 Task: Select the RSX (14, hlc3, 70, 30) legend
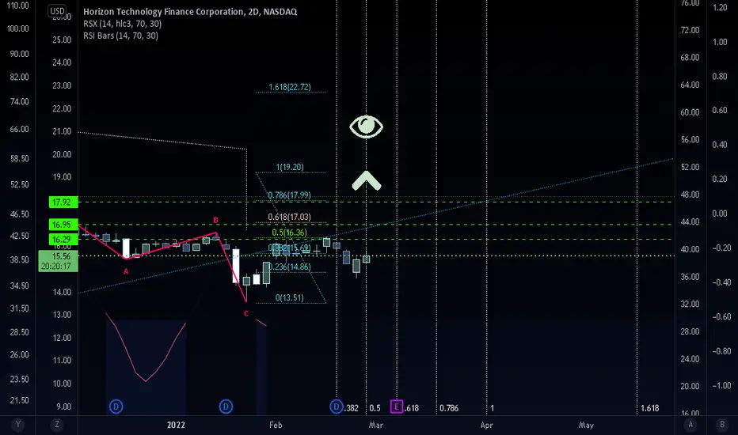pos(123,24)
